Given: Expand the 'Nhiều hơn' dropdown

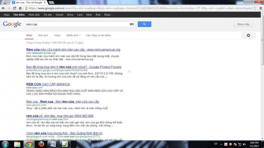Looking at the screenshot, I should point(73,35).
